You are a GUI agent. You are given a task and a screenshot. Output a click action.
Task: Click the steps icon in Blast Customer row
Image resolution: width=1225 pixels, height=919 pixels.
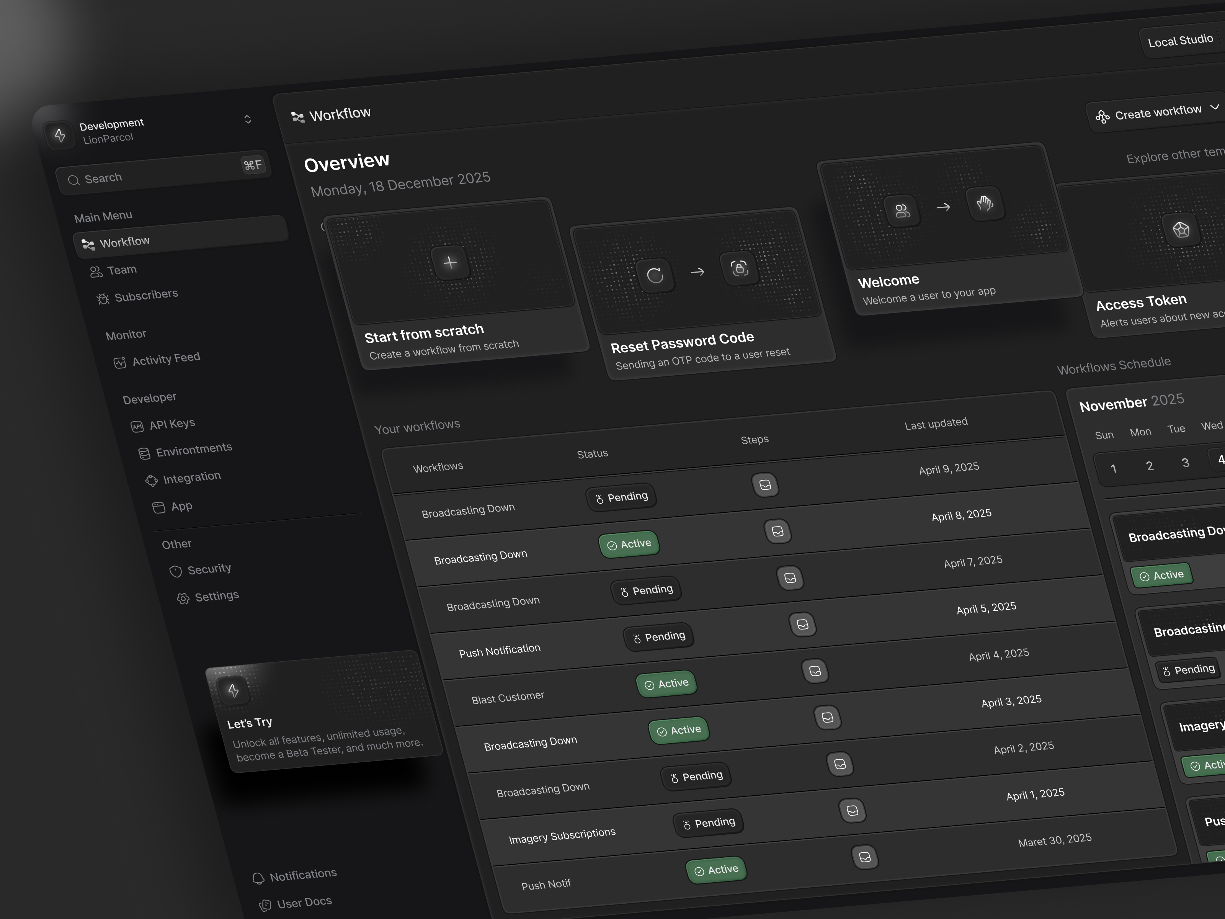[x=815, y=671]
